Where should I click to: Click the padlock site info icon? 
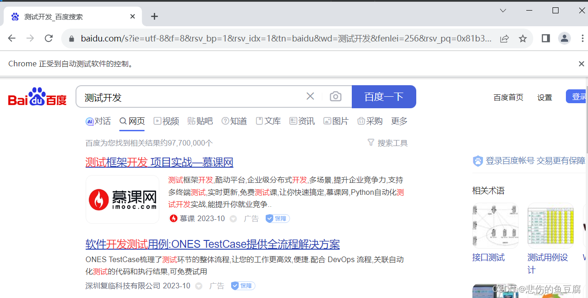tap(71, 39)
